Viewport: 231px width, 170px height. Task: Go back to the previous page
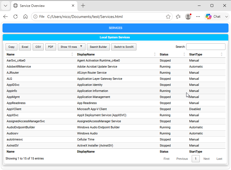[6, 17]
